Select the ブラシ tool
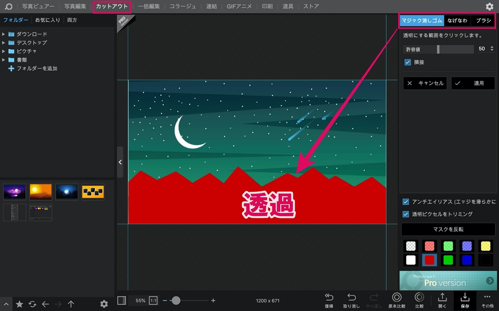The height and width of the screenshot is (311, 499). click(483, 20)
